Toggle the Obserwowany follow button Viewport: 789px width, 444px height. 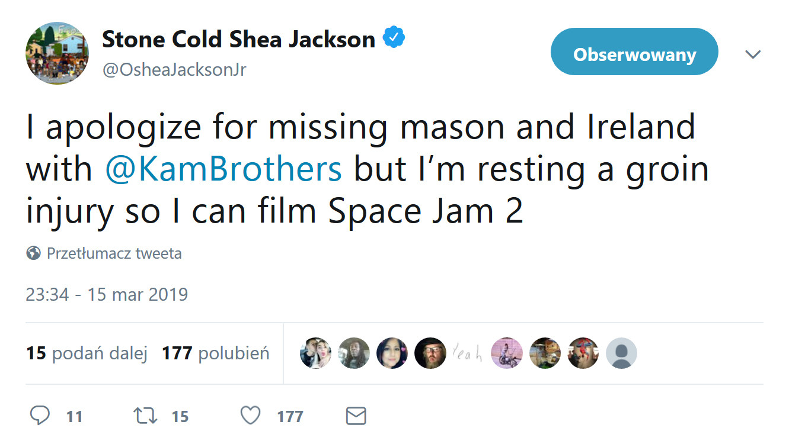(x=634, y=54)
